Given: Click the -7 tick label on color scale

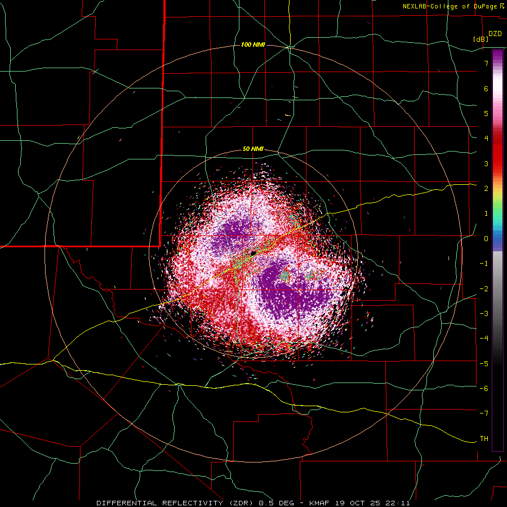Looking at the screenshot, I should tap(484, 413).
